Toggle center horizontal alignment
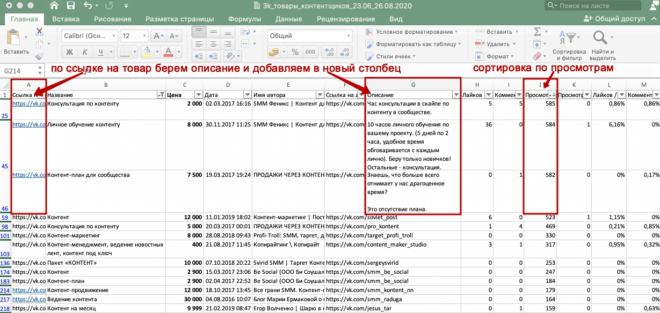 coord(213,43)
